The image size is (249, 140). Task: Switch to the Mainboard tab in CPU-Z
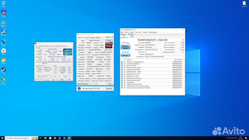click(x=42, y=46)
